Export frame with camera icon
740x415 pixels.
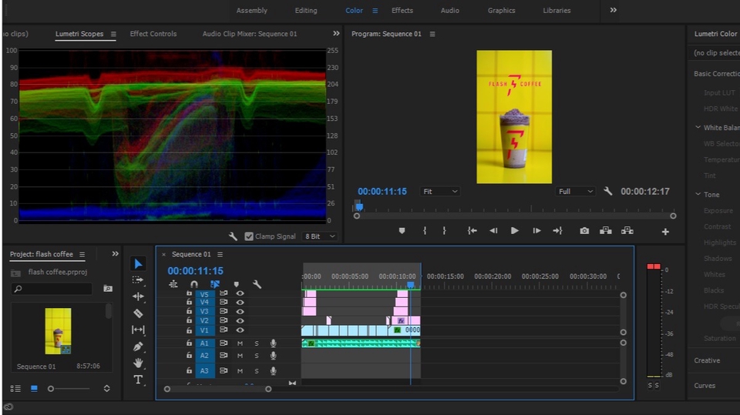(584, 231)
